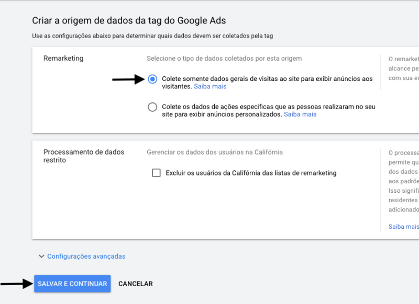Click the "Colete somente dados gerais" option label

pyautogui.click(x=267, y=79)
